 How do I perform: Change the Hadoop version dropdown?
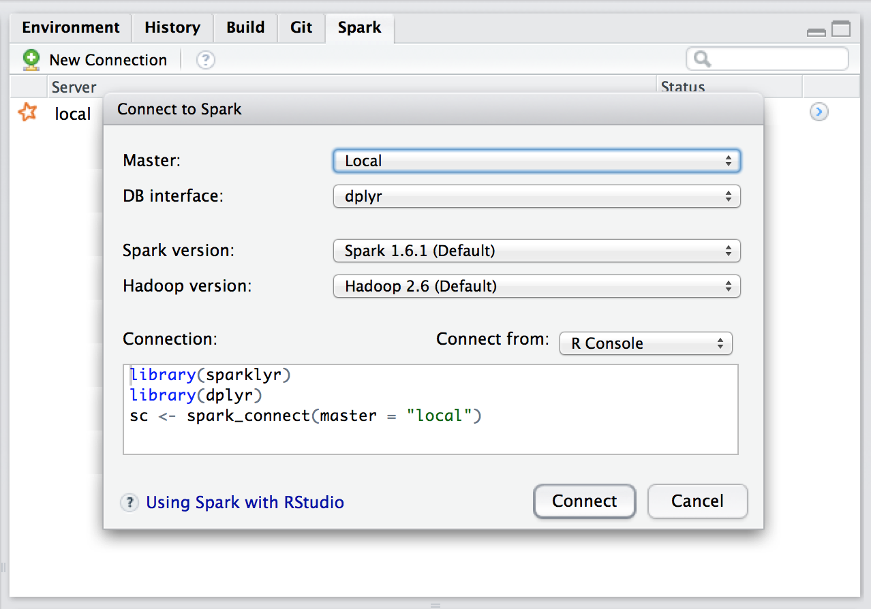pos(537,286)
